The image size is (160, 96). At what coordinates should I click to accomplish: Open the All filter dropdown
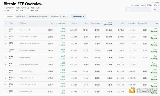[x=156, y=10]
